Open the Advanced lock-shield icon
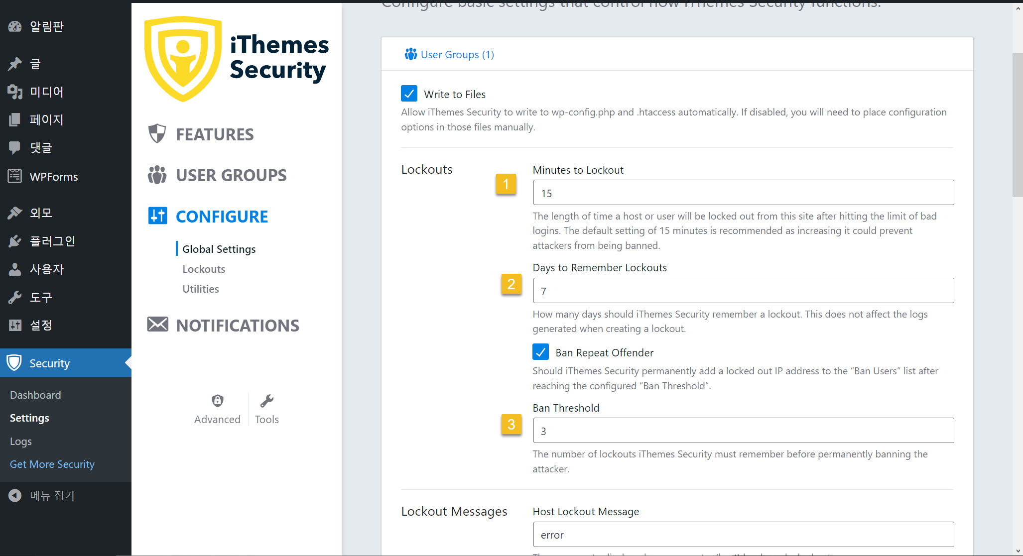Image resolution: width=1023 pixels, height=556 pixels. pos(217,401)
